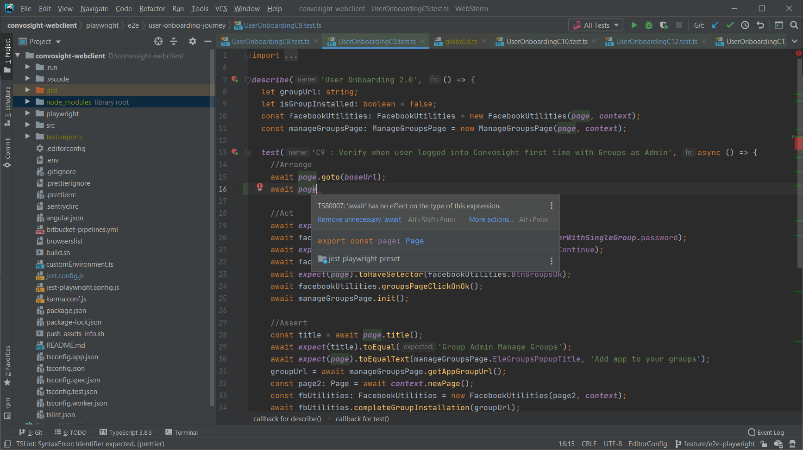The width and height of the screenshot is (803, 450).
Task: Collapse all in the Project panel
Action: point(174,42)
